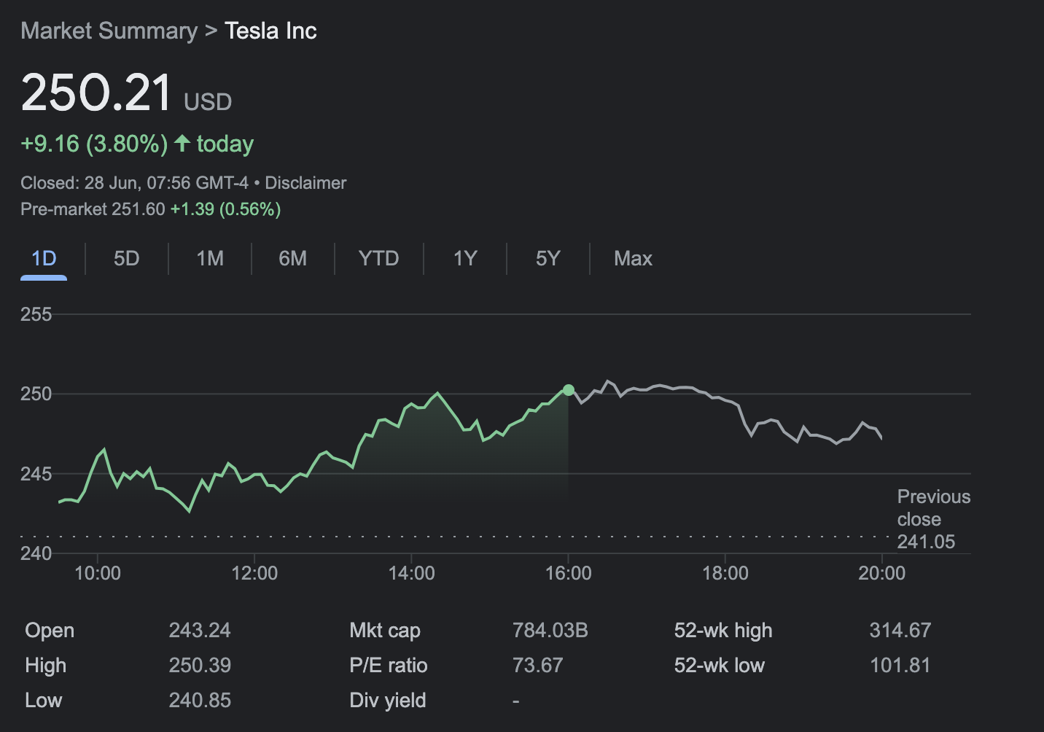The height and width of the screenshot is (732, 1044).
Task: Click the 240 price axis label
Action: point(36,553)
